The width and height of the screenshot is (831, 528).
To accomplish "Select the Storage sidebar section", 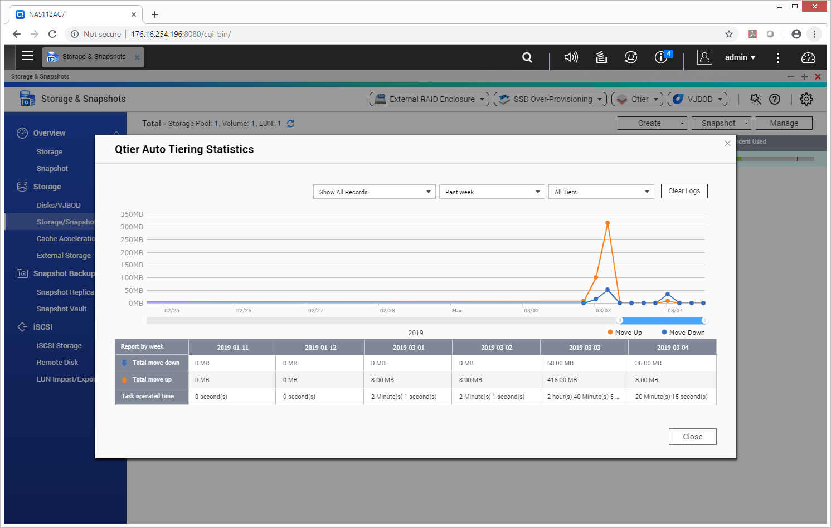I will pyautogui.click(x=47, y=187).
